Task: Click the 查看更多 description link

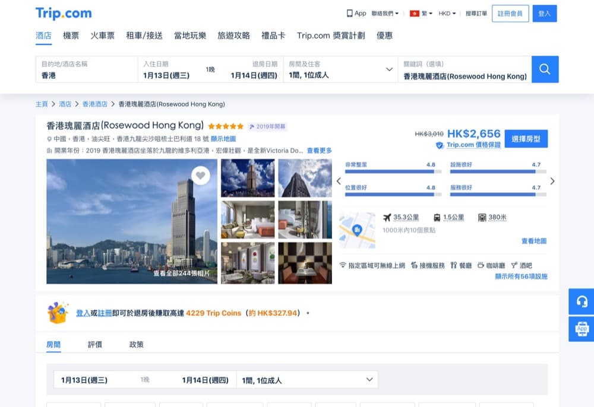Action: (320, 151)
